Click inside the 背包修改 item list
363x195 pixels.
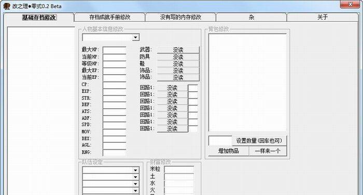(x=247, y=82)
